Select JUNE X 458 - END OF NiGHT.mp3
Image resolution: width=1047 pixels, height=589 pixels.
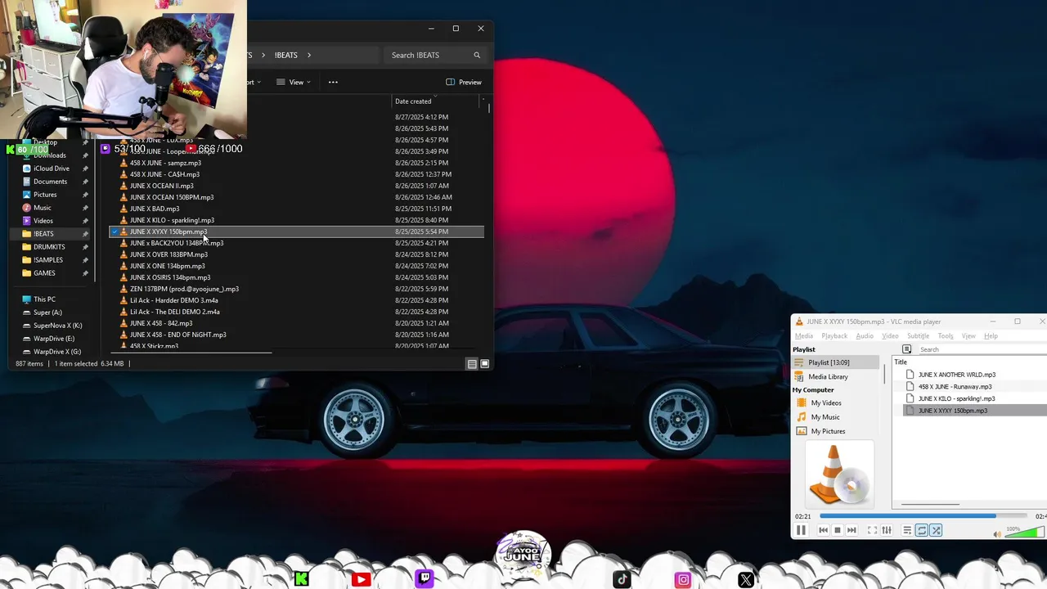tap(177, 335)
